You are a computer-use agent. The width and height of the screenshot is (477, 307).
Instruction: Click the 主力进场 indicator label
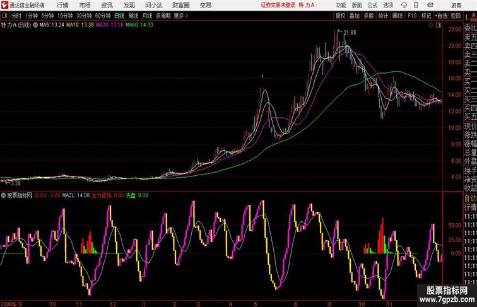[x=108, y=195]
